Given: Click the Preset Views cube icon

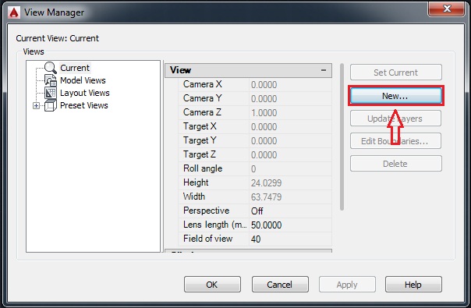Looking at the screenshot, I should pos(50,105).
